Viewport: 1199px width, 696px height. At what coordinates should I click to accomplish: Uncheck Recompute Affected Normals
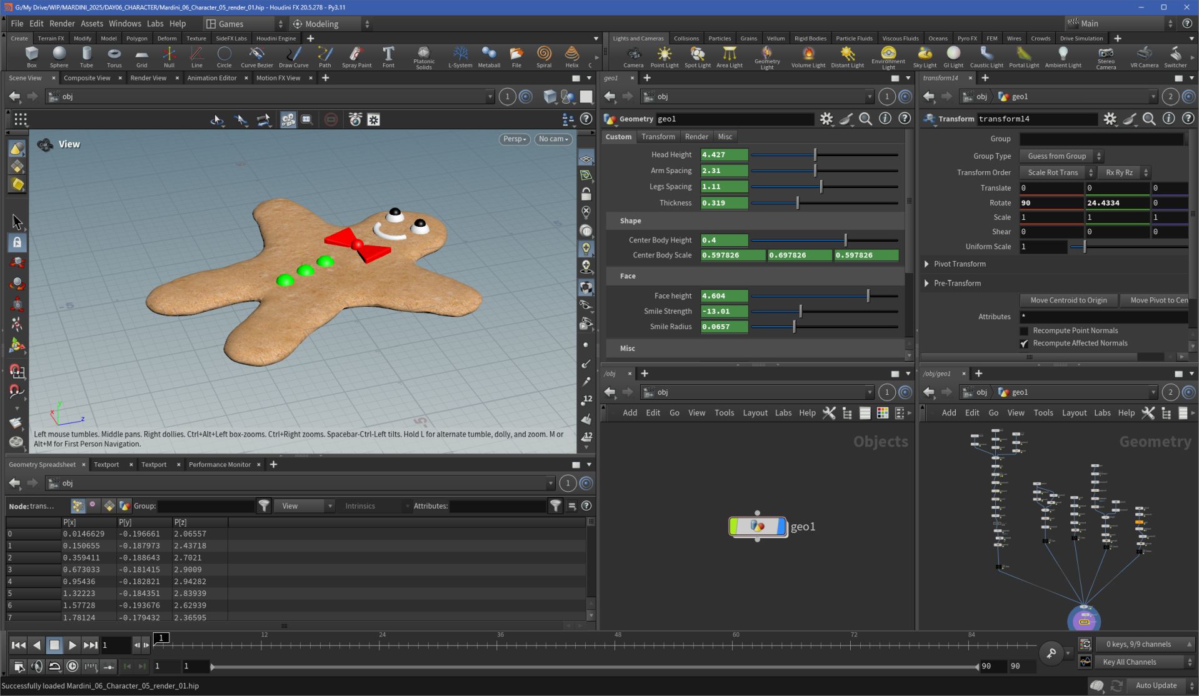(x=1024, y=344)
